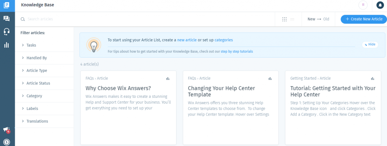This screenshot has width=387, height=146.
Task: Click the lightbulb tip icon
Action: [94, 45]
